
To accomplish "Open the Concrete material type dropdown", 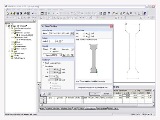I will pyautogui.click(x=72, y=49).
